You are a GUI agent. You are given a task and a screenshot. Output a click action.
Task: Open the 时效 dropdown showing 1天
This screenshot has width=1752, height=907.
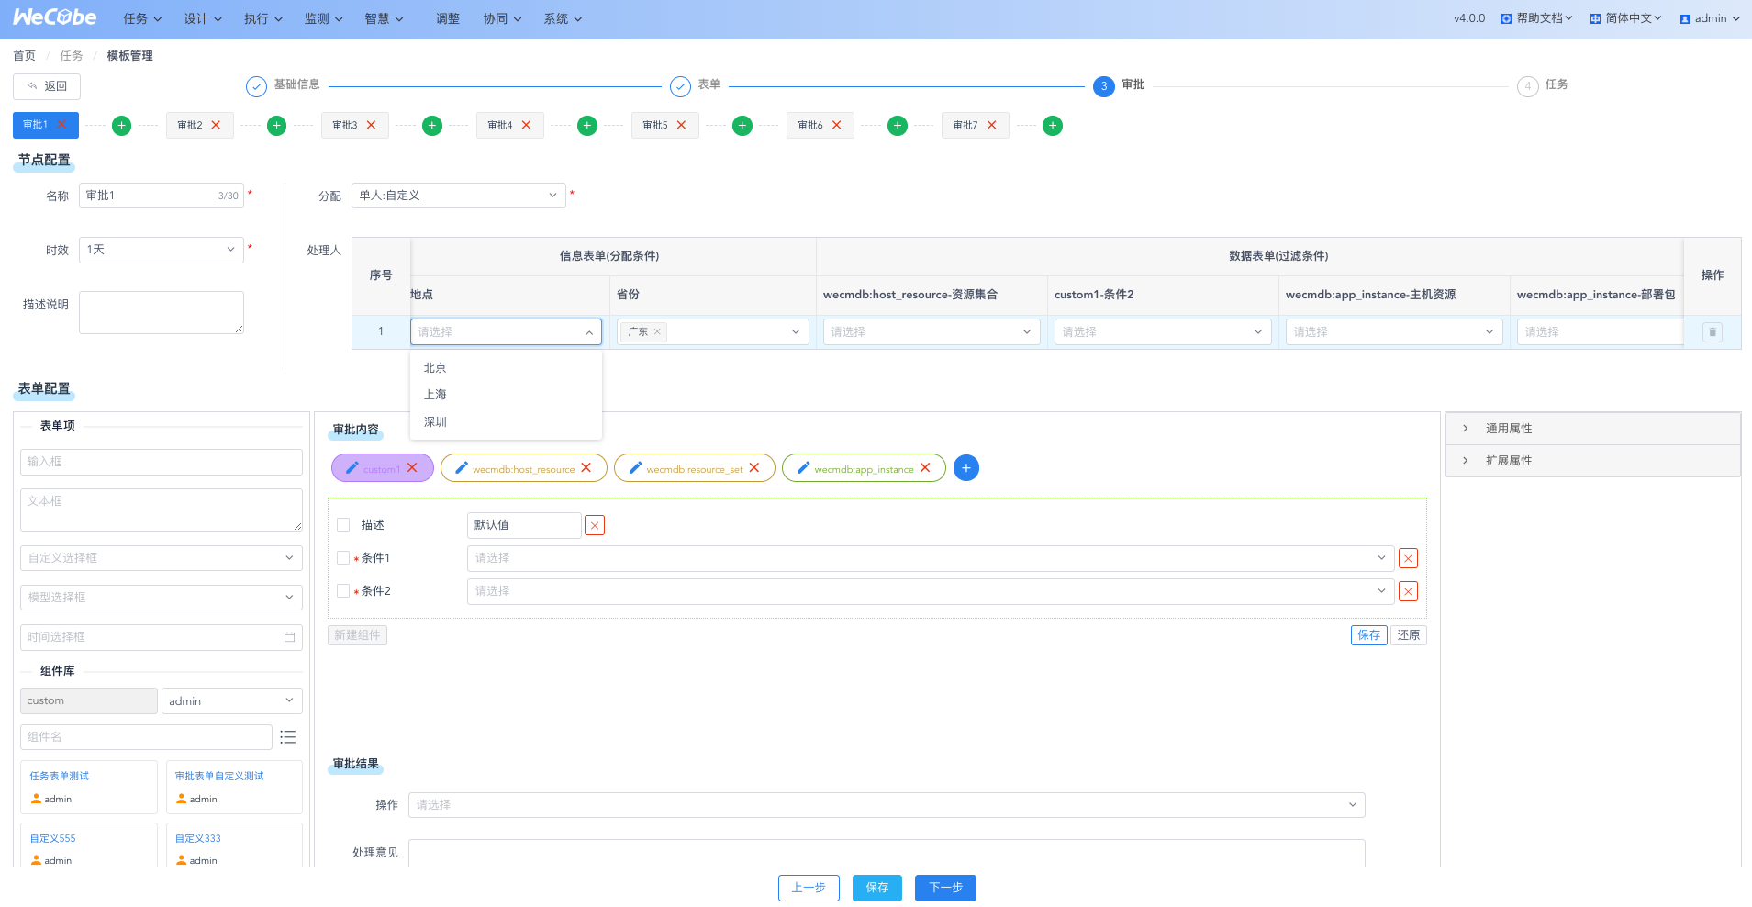pyautogui.click(x=162, y=250)
